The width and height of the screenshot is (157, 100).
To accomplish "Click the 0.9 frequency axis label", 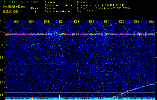I will point(2,57).
